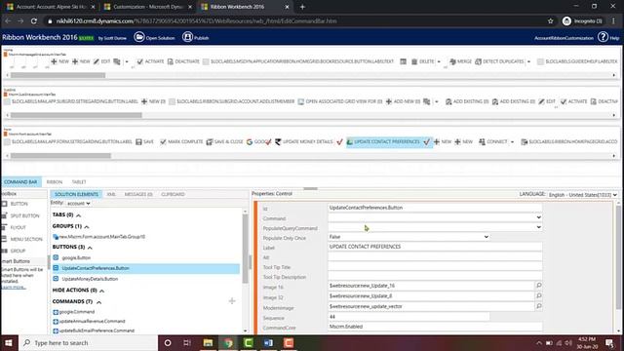Switch to the Customization browser tab
This screenshot has height=351, width=624.
click(x=148, y=7)
